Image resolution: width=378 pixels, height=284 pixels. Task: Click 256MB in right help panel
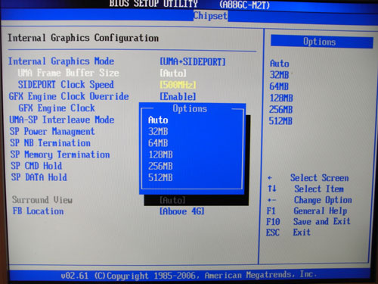pyautogui.click(x=280, y=110)
